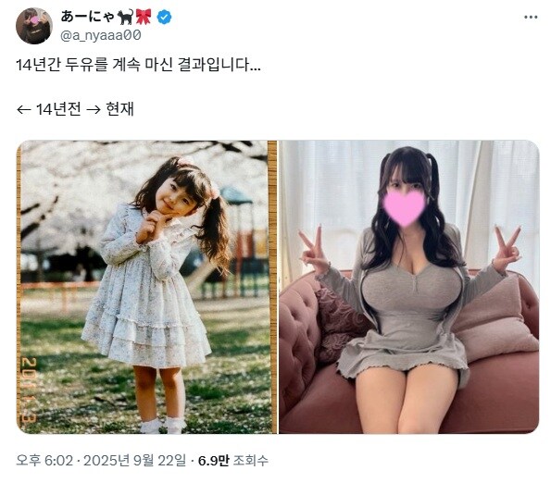
Task: Click the 14년전 word in caption
Action: coord(58,109)
